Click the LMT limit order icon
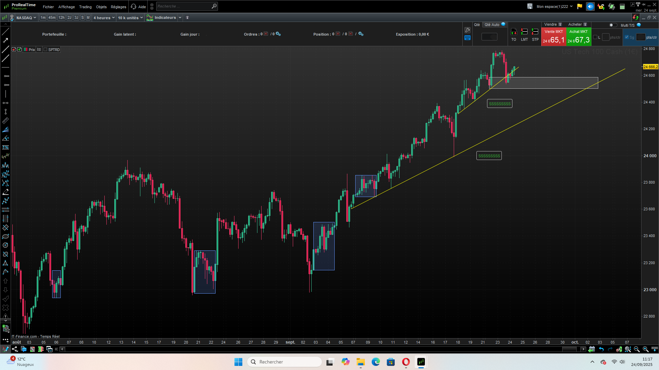The height and width of the screenshot is (370, 659). coord(524,32)
